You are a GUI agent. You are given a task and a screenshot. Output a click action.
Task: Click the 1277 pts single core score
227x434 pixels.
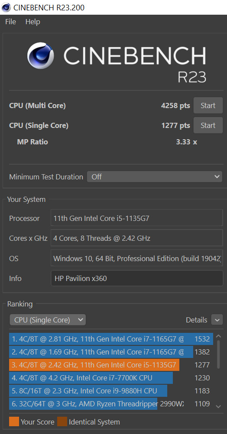click(175, 125)
